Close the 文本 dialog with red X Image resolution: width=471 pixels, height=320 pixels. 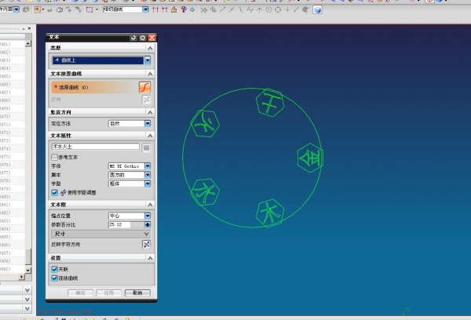click(x=152, y=38)
